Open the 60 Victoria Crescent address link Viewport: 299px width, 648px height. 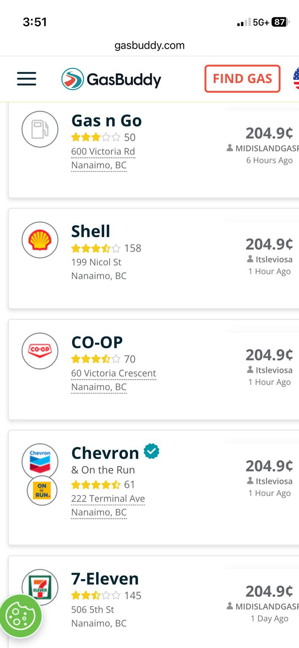pyautogui.click(x=113, y=373)
